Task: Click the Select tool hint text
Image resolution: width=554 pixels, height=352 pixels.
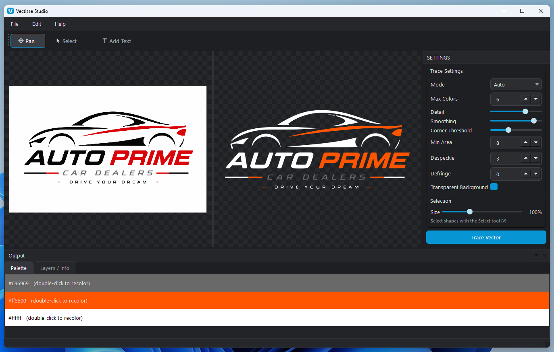Action: (x=469, y=221)
